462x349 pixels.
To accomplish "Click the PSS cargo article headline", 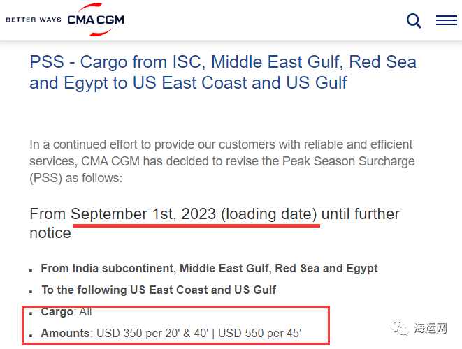I will (222, 73).
